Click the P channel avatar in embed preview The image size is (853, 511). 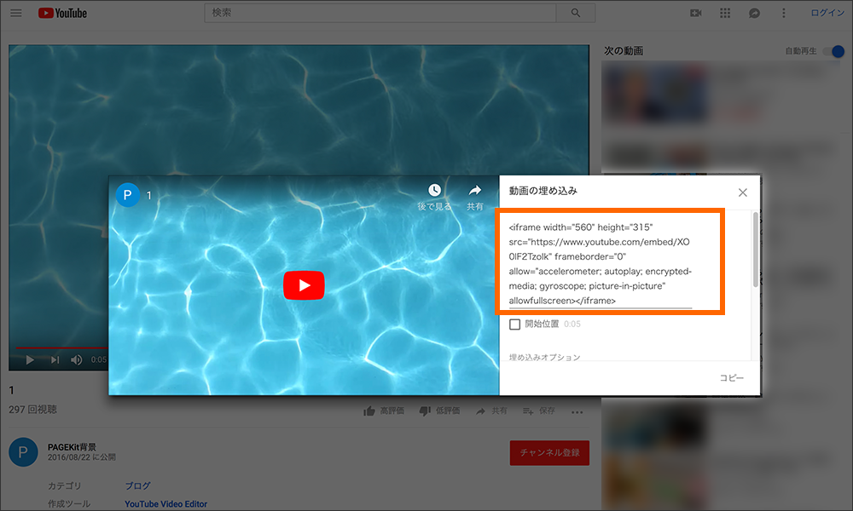point(127,195)
